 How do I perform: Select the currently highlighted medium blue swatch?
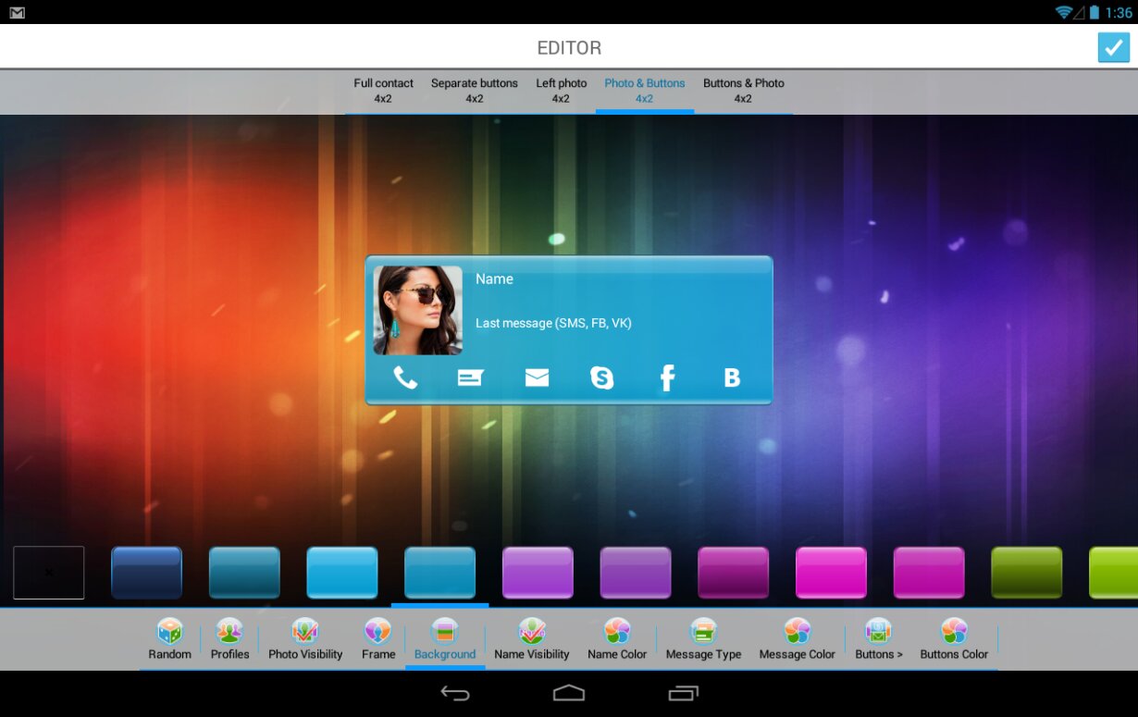click(439, 573)
